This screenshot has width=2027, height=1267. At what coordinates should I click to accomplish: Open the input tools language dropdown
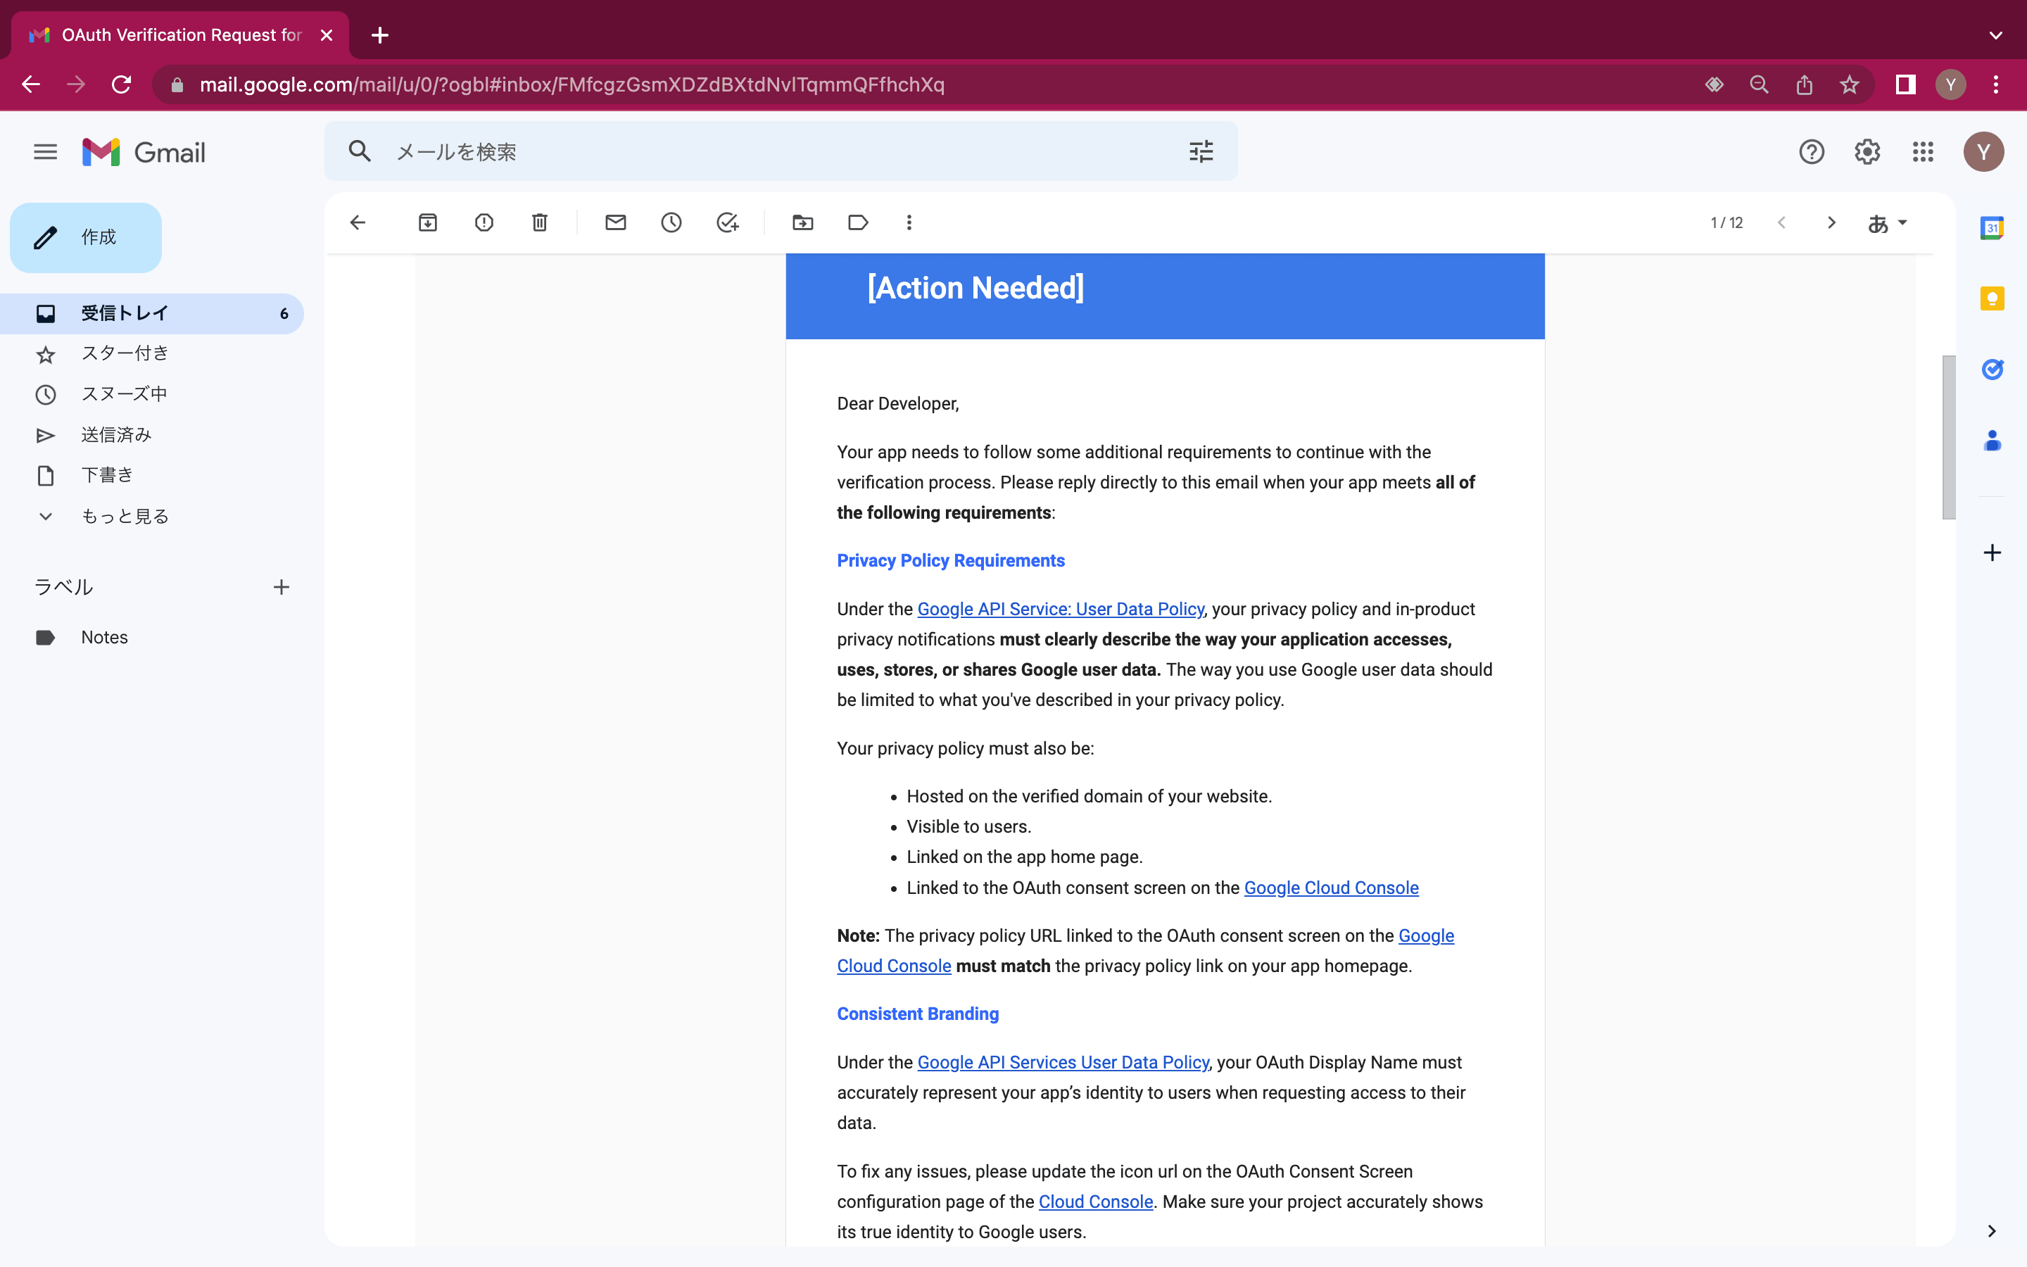pos(1887,223)
